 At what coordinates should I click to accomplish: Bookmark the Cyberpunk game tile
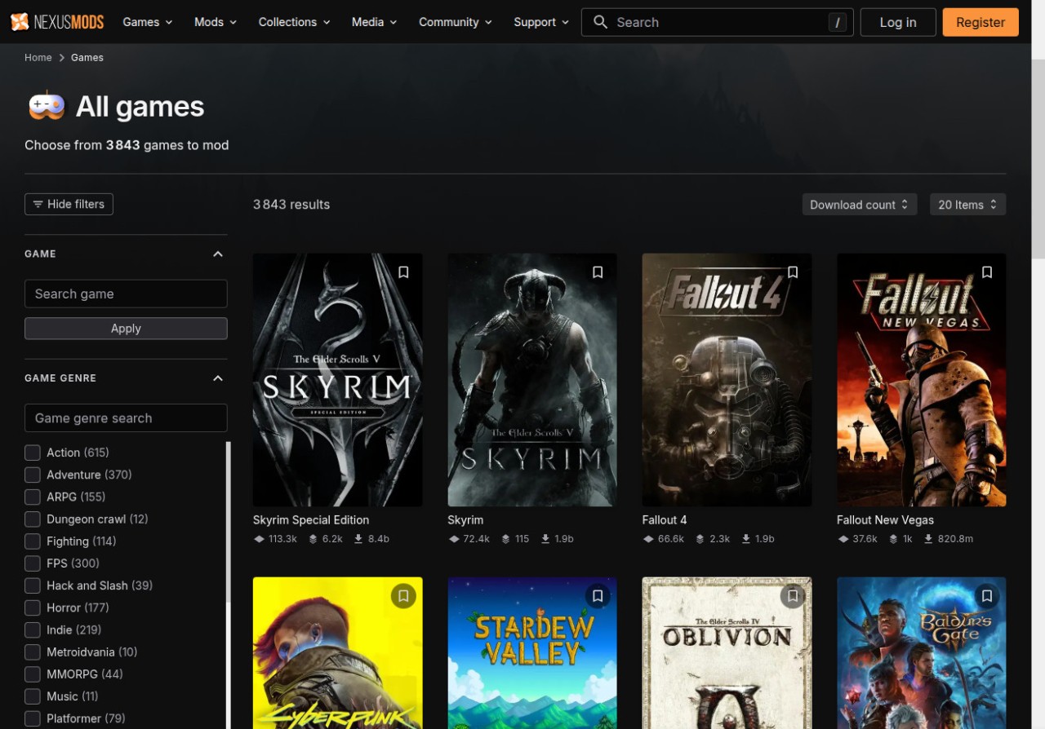(403, 596)
